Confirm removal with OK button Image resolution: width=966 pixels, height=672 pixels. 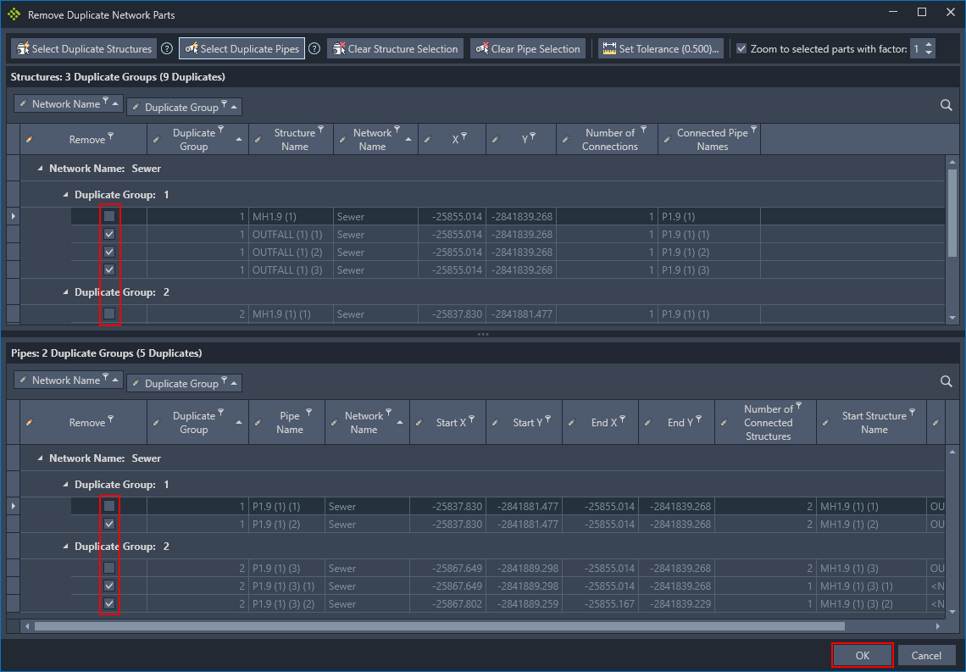(863, 655)
